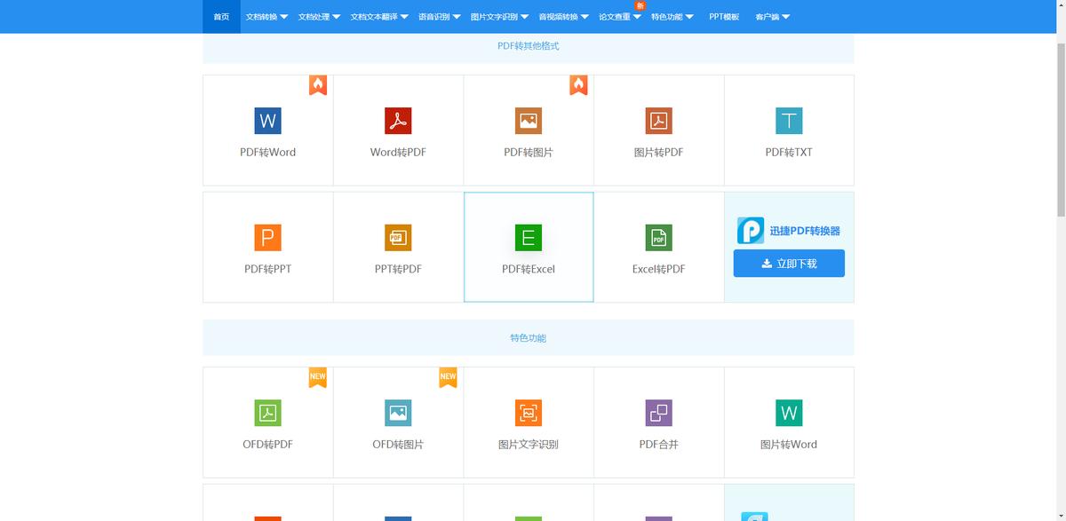Open the 客户端 dropdown arrow
The width and height of the screenshot is (1066, 521).
coord(786,17)
